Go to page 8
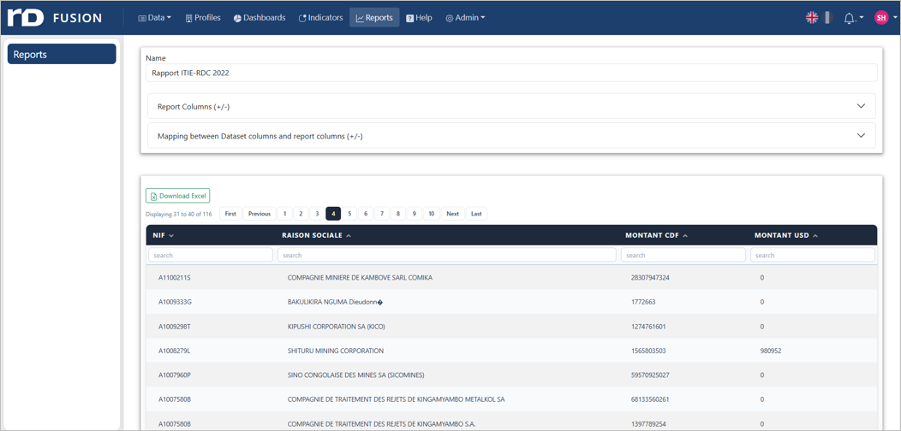Viewport: 901px width, 431px height. click(398, 214)
